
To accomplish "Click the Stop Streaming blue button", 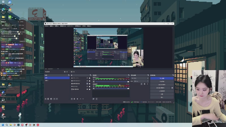I will coord(162,78).
